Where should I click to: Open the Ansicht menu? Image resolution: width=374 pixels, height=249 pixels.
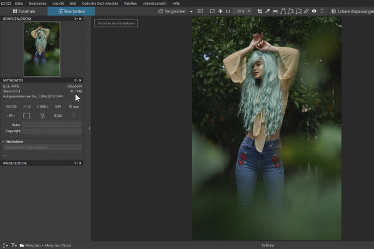(58, 4)
